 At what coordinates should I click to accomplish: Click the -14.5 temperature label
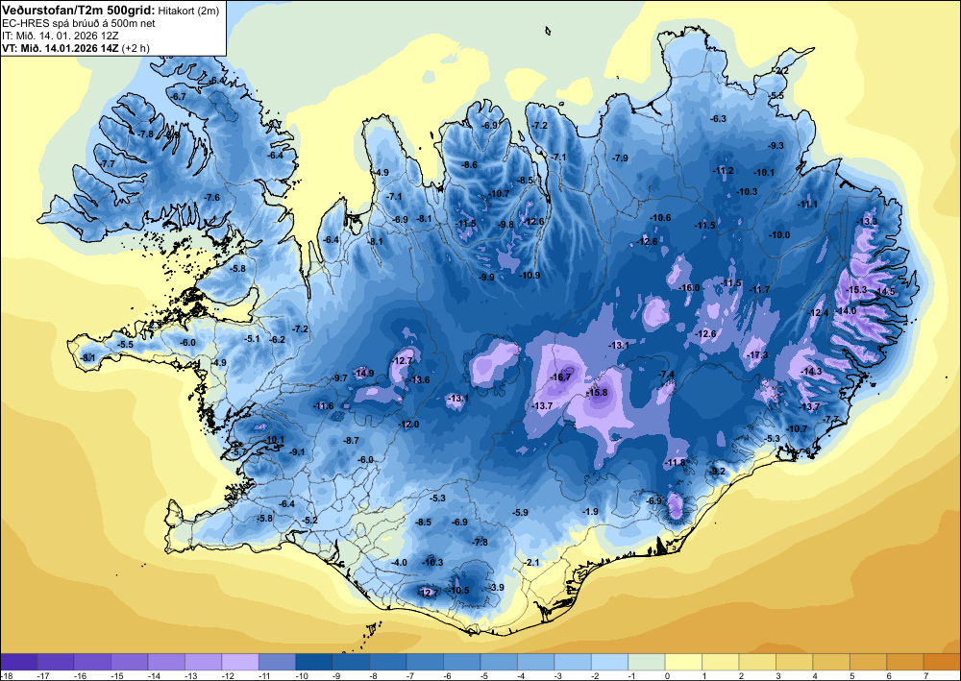tap(886, 291)
